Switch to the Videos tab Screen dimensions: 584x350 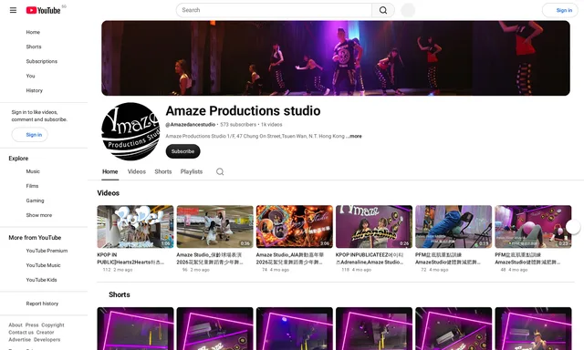tap(137, 171)
